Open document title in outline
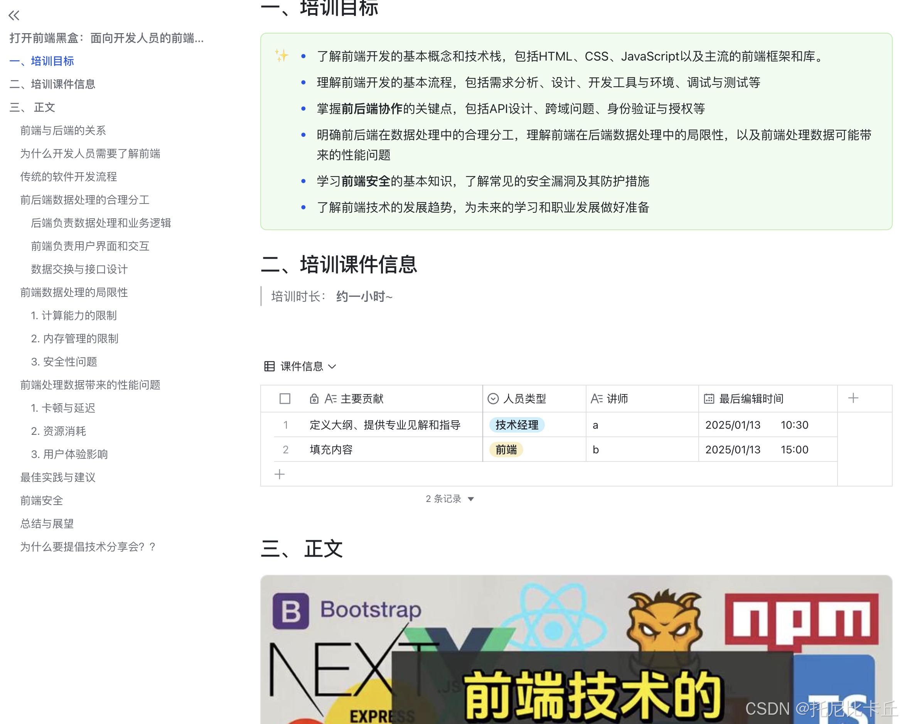The height and width of the screenshot is (724, 900). click(106, 38)
